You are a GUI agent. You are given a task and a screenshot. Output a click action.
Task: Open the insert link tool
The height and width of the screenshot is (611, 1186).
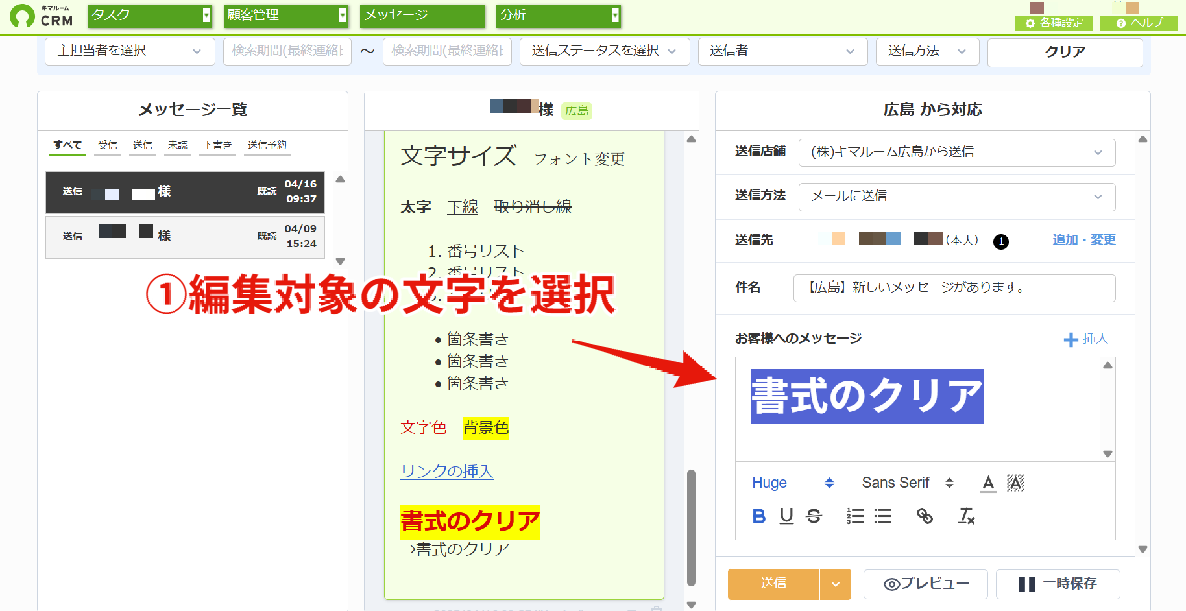tap(925, 516)
